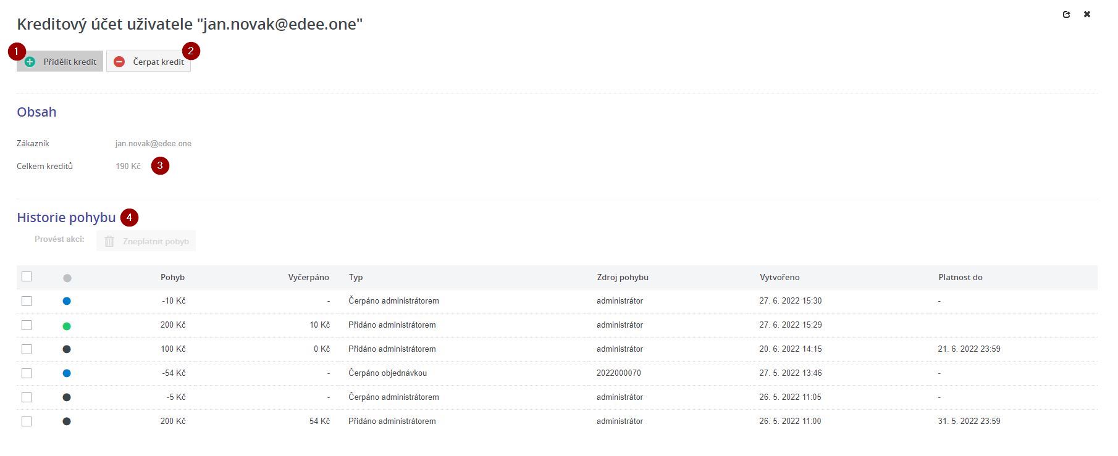Click the gray status dot in the table header
The width and height of the screenshot is (1118, 456).
coord(67,278)
